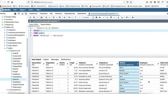Click the Rollback toolbar icon
Image resolution: width=168 pixels, height=94 pixels.
point(122,17)
